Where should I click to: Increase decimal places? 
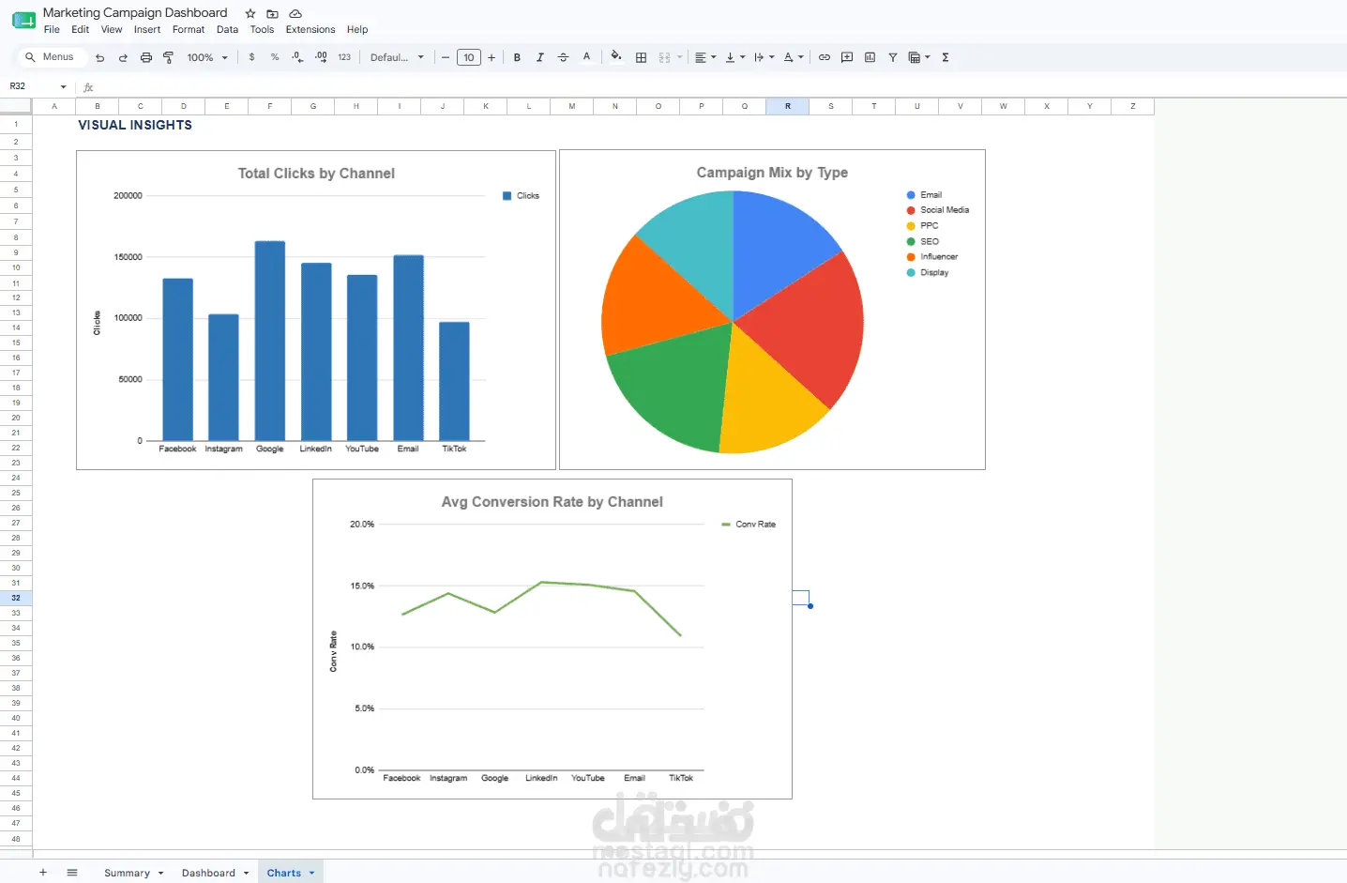321,58
